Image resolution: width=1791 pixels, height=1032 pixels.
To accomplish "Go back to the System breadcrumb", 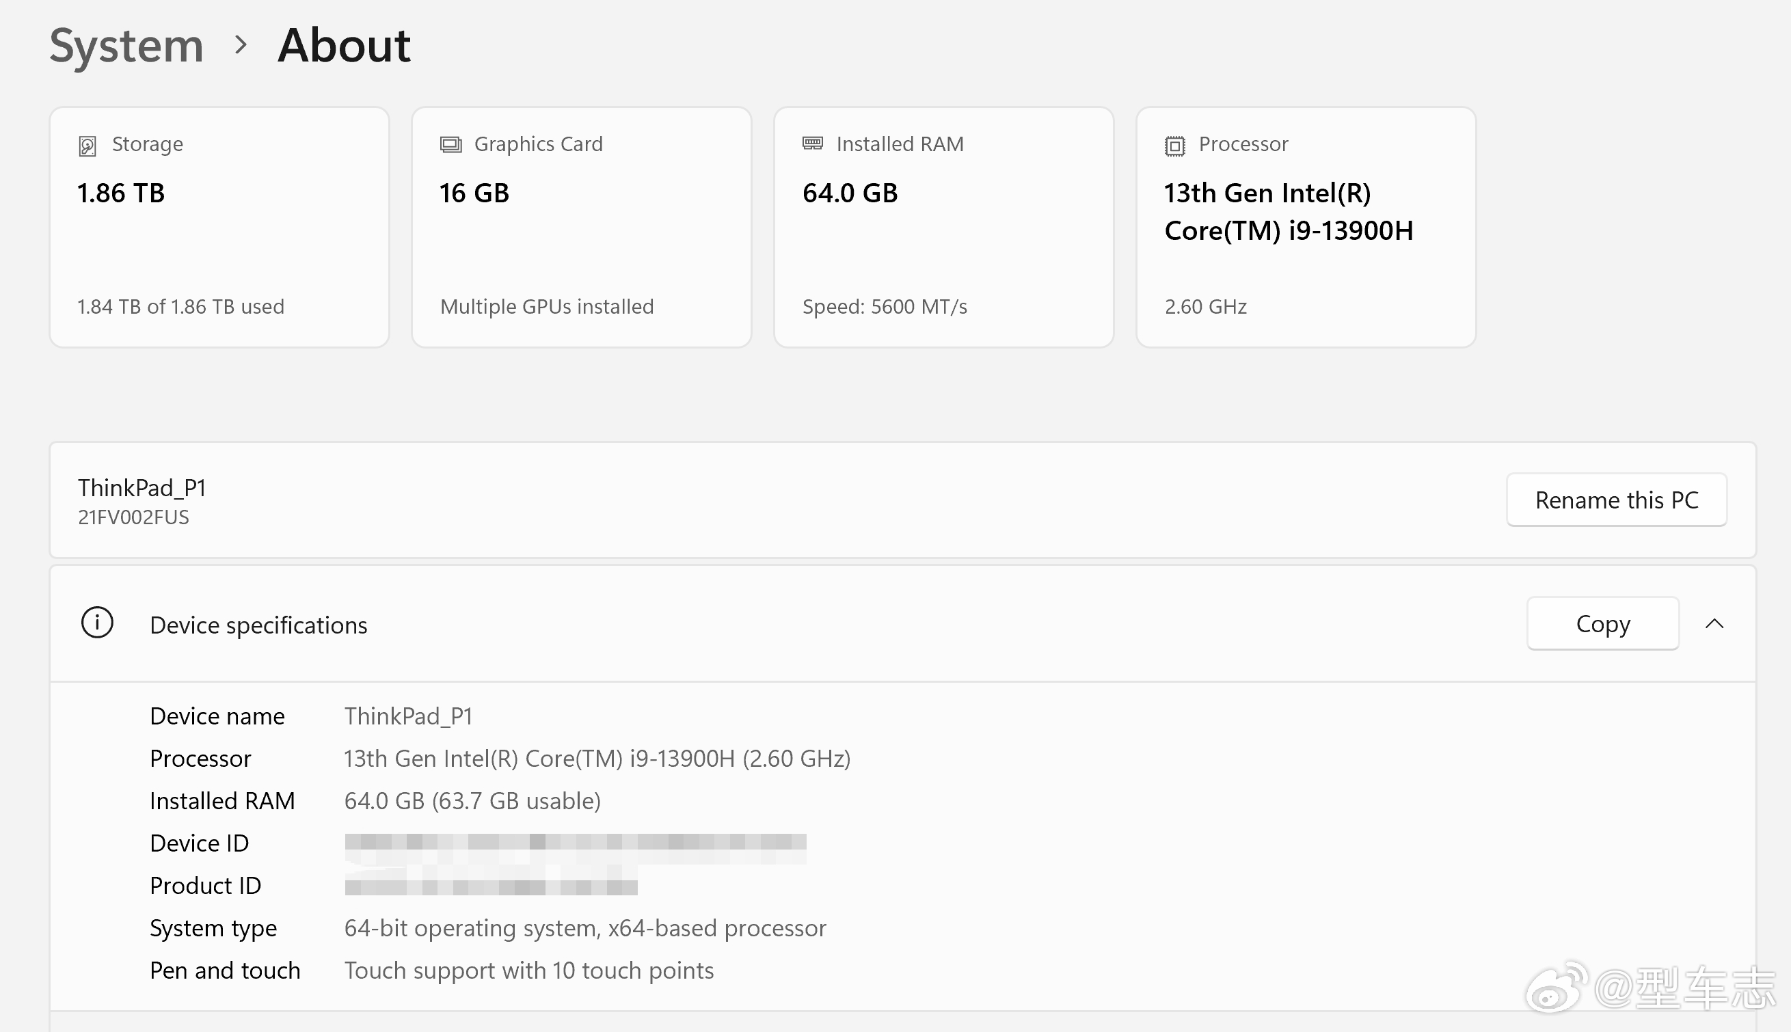I will pos(126,45).
